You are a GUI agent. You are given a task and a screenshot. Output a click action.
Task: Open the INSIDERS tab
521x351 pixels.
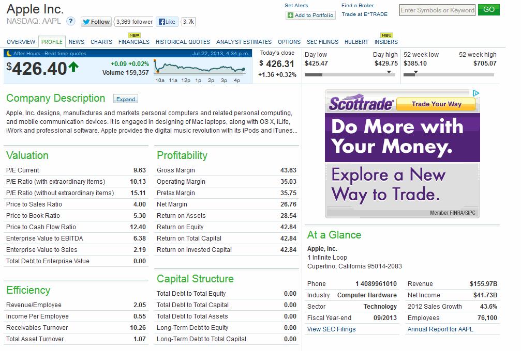point(386,42)
